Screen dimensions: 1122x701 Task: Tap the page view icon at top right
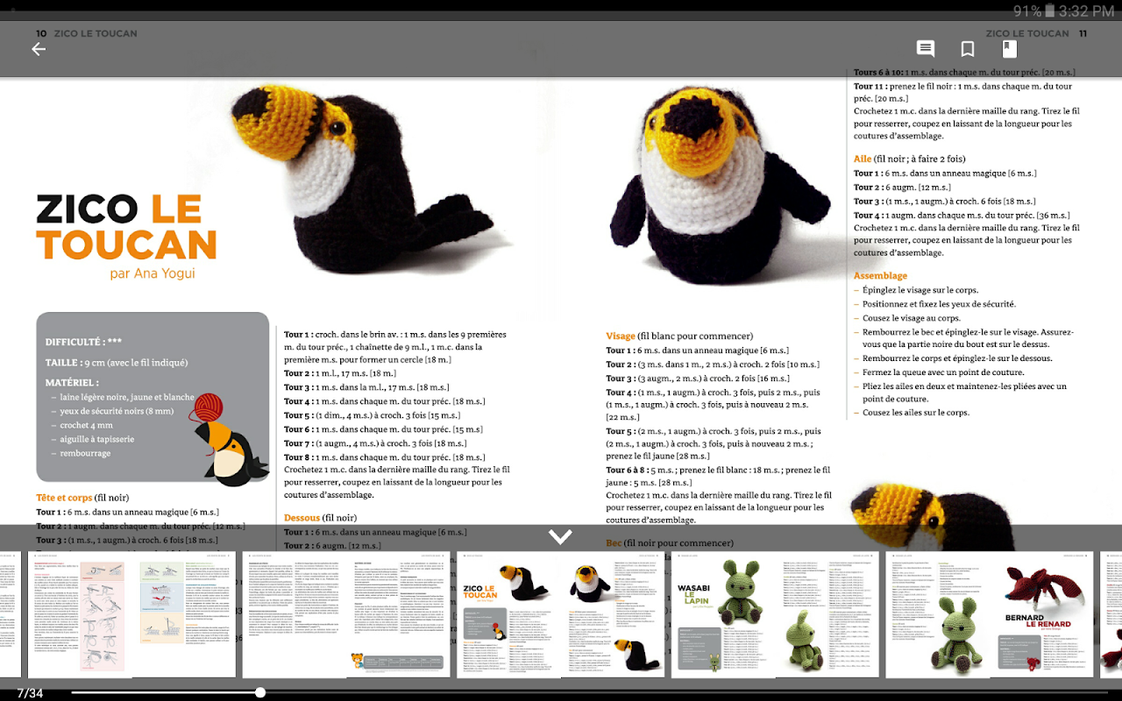pyautogui.click(x=1010, y=49)
